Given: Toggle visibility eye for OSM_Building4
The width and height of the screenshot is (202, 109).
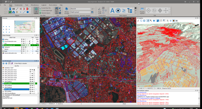Looking at the screenshot, I should click(x=32, y=87).
